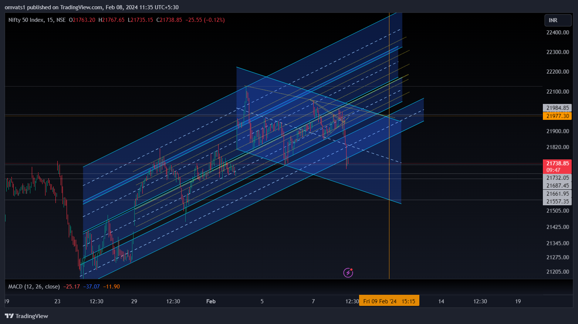The image size is (578, 324).
Task: Click the MACD histogram value -11.90
Action: click(111, 287)
